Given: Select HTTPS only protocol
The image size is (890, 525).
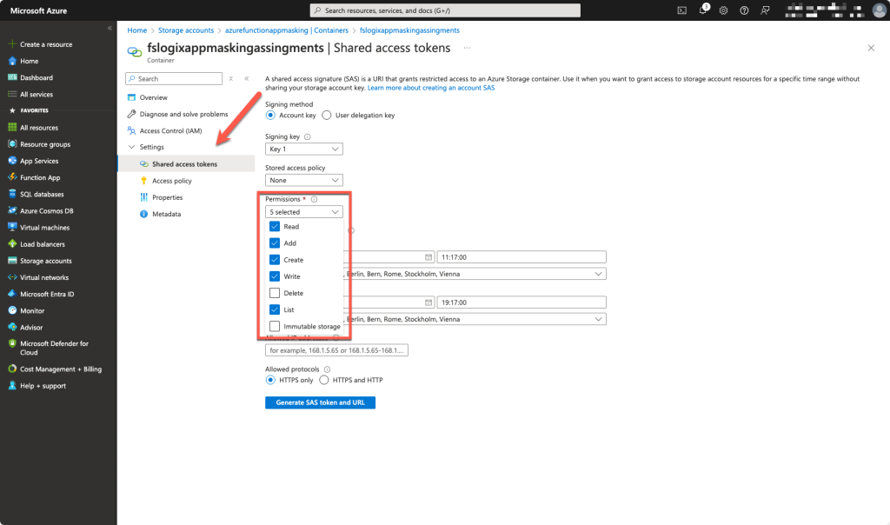Looking at the screenshot, I should click(x=271, y=380).
